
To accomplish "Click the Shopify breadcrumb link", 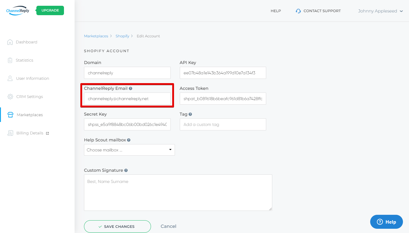I will pyautogui.click(x=122, y=36).
